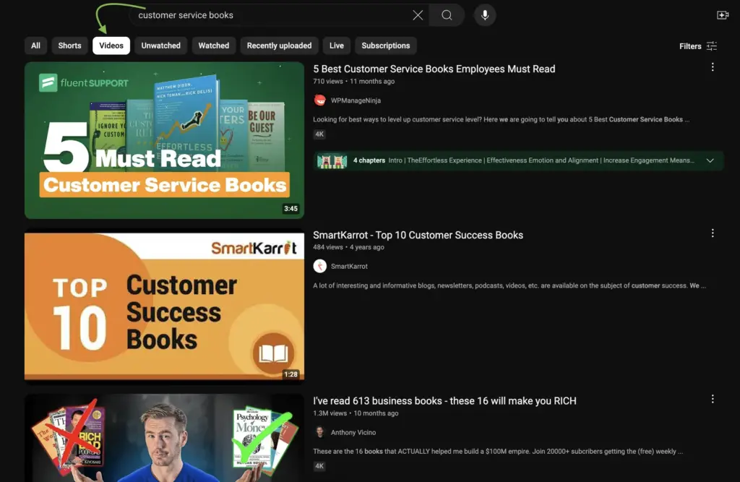Viewport: 740px width, 482px height.
Task: Click the 484 views 4 years ago text
Action: pyautogui.click(x=349, y=247)
